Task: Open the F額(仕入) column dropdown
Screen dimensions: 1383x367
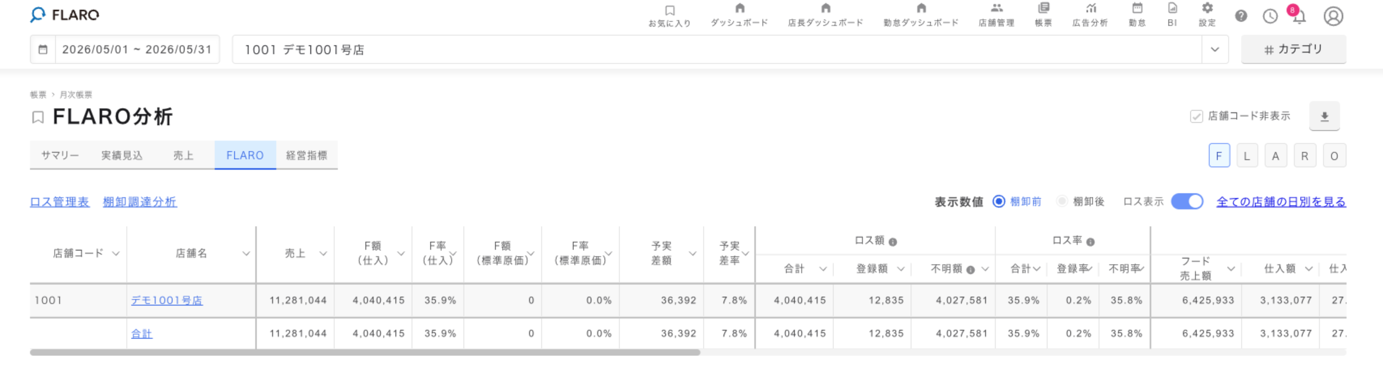Action: [401, 253]
